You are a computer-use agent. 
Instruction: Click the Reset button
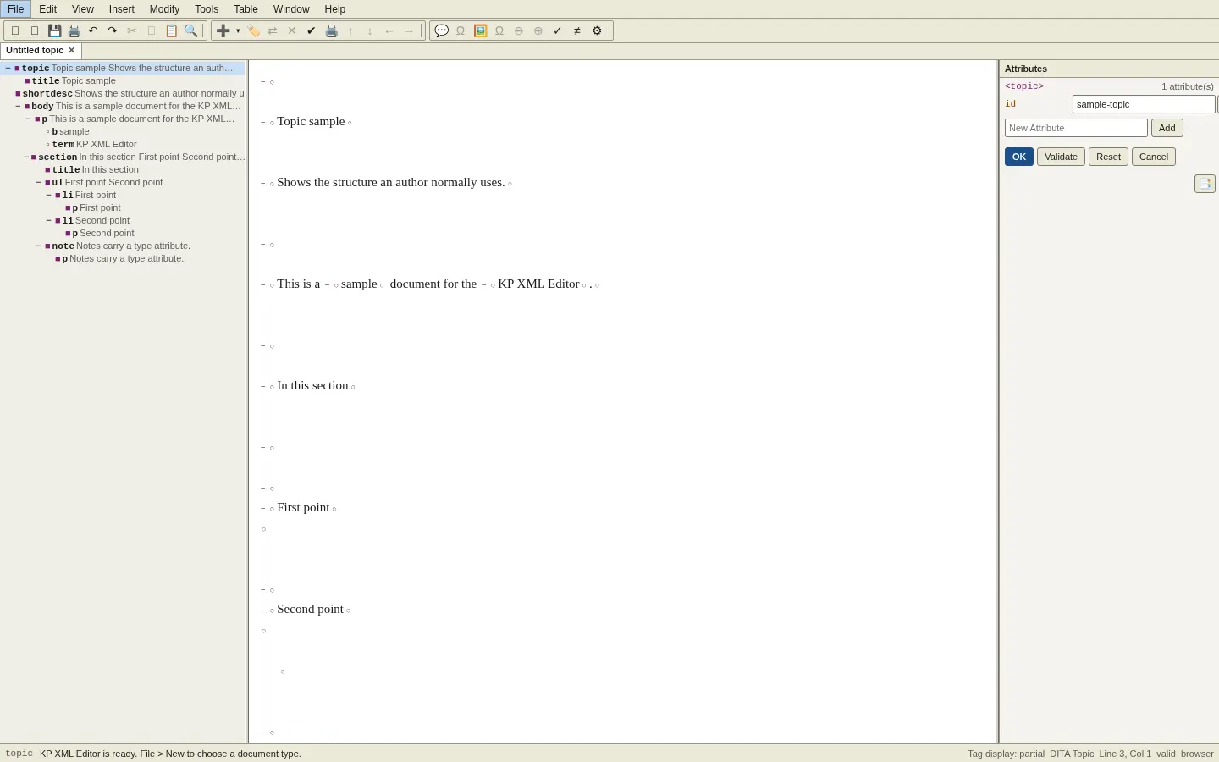pyautogui.click(x=1108, y=157)
